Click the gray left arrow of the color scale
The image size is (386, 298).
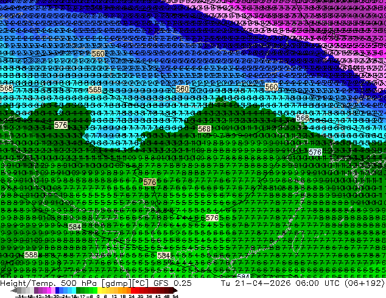tap(14, 290)
